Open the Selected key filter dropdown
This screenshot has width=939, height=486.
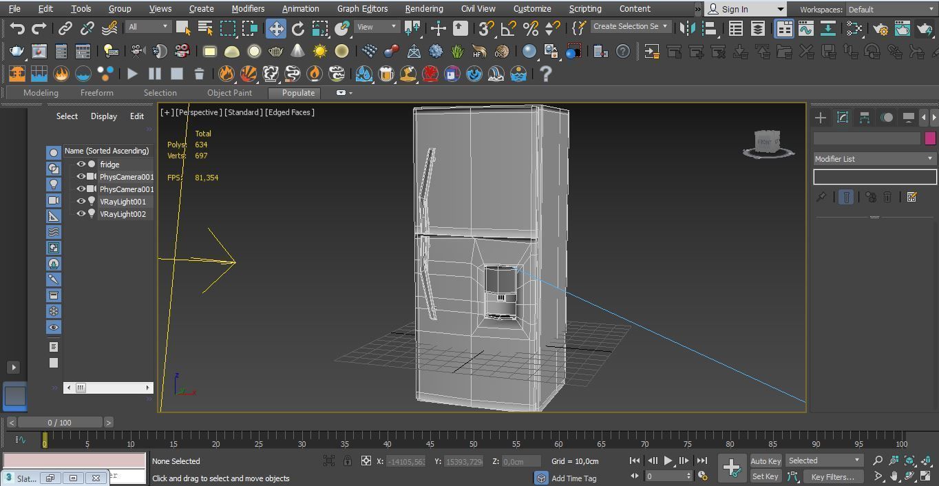pos(824,461)
